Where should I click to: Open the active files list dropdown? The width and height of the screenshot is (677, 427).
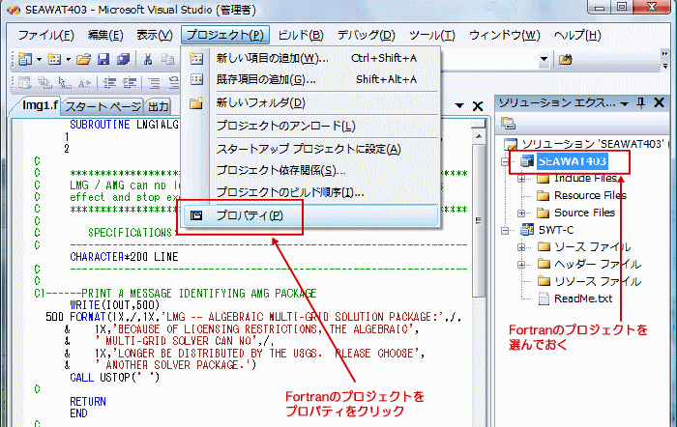pos(459,105)
